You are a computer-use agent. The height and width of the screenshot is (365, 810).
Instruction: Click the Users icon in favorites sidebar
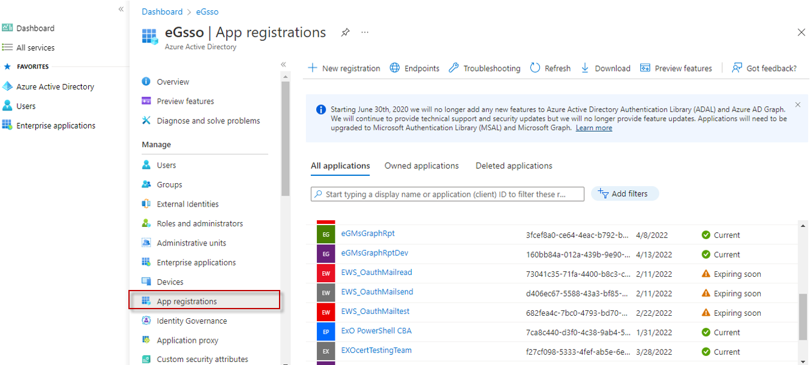pyautogui.click(x=7, y=106)
